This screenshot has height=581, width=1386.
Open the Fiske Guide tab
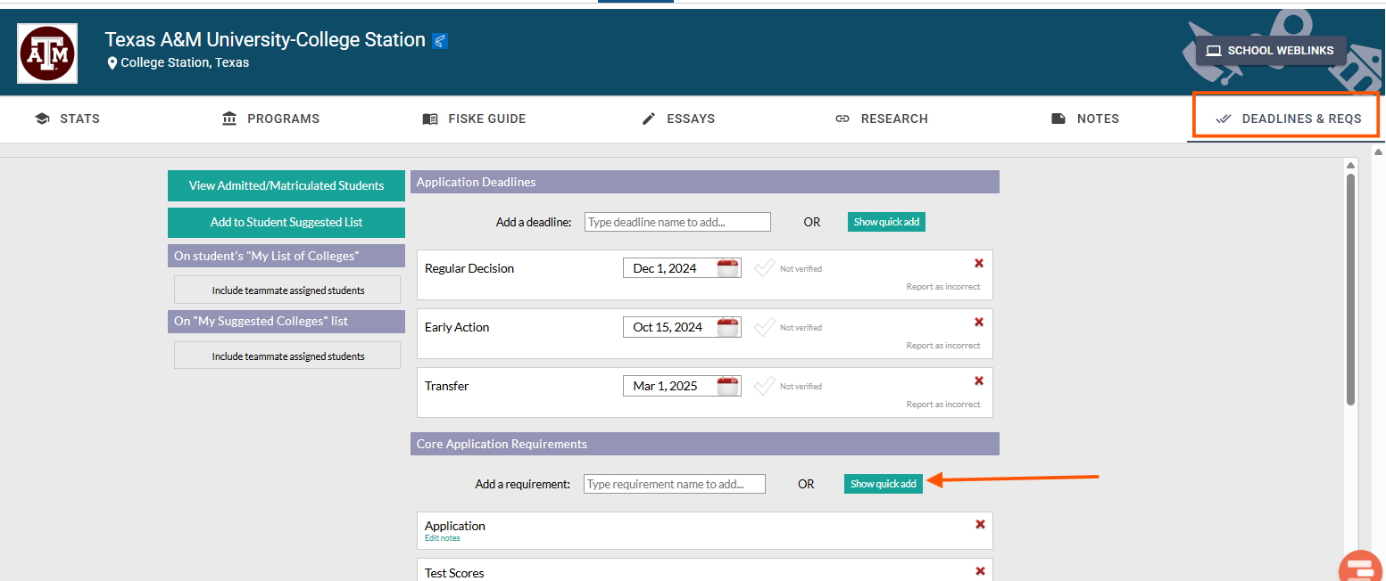(474, 119)
